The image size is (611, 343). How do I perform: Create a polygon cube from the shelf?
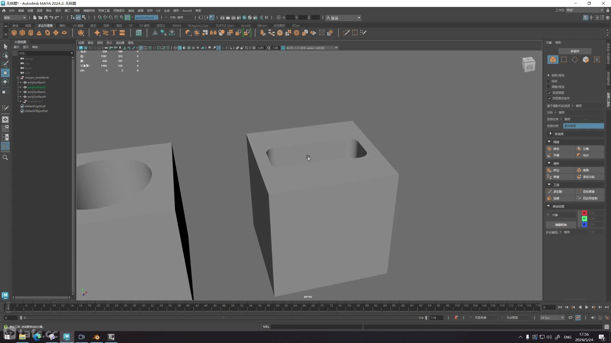click(22, 33)
